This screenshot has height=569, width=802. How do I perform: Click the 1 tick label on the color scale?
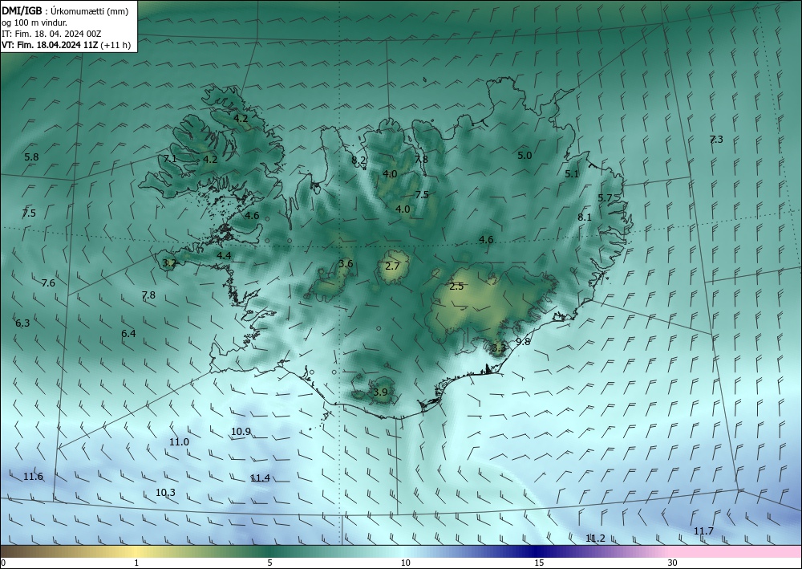point(136,563)
